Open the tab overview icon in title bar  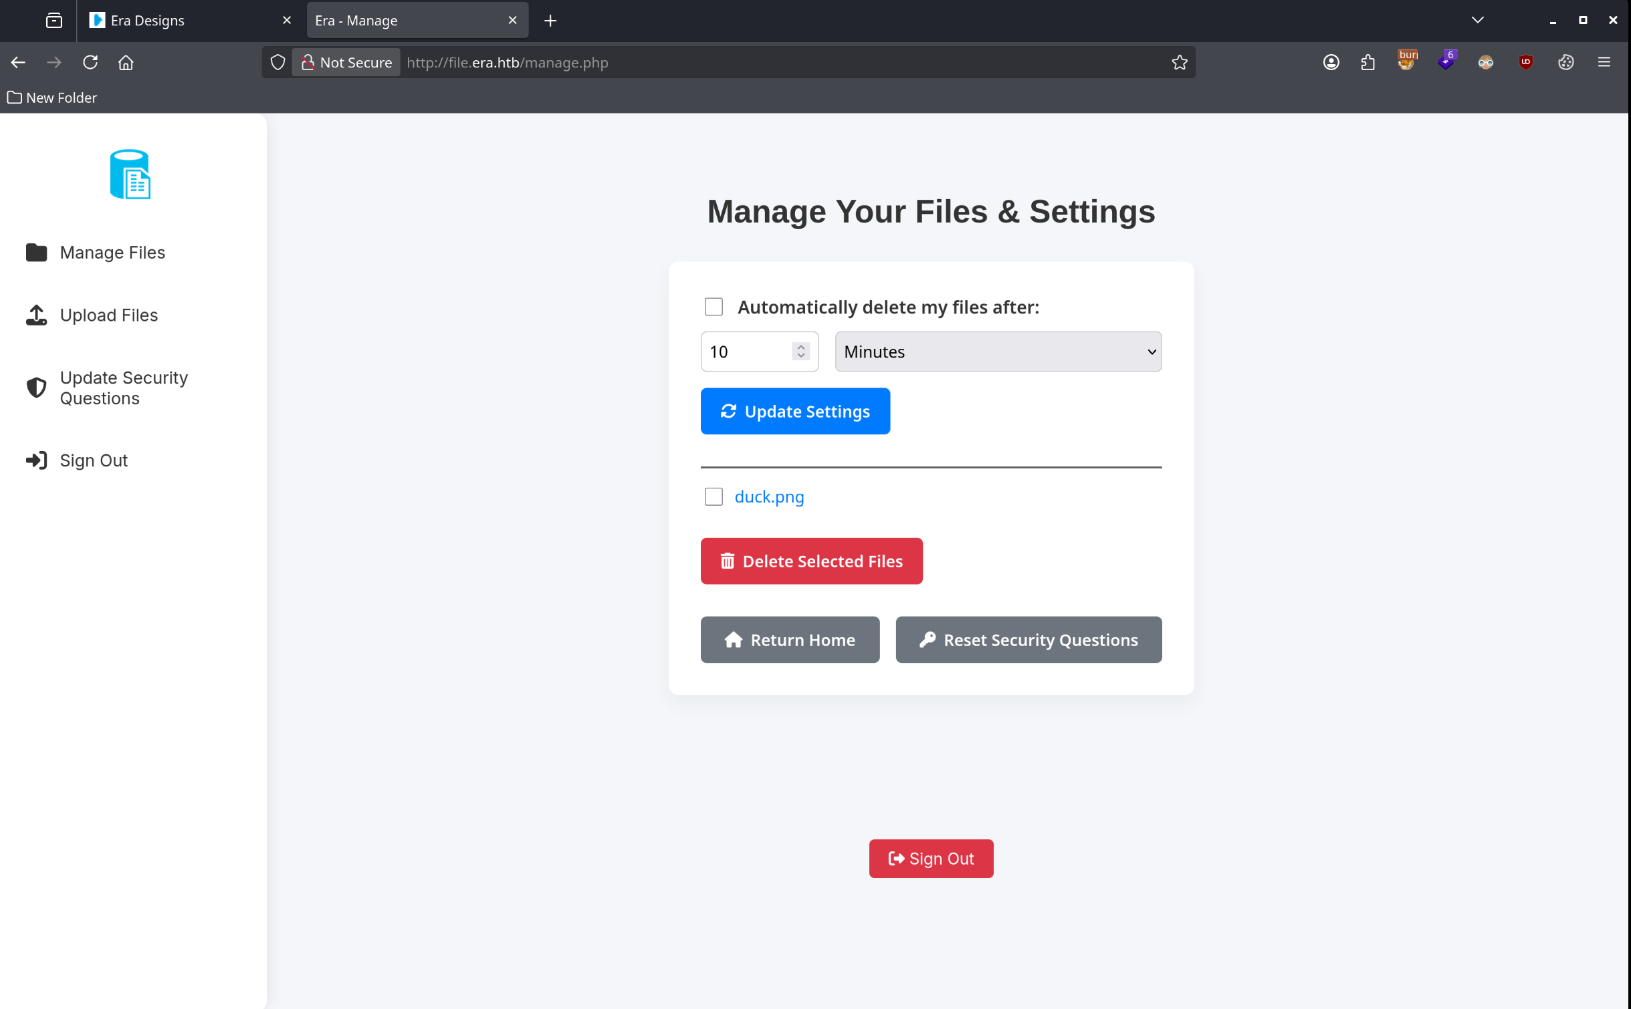click(54, 21)
